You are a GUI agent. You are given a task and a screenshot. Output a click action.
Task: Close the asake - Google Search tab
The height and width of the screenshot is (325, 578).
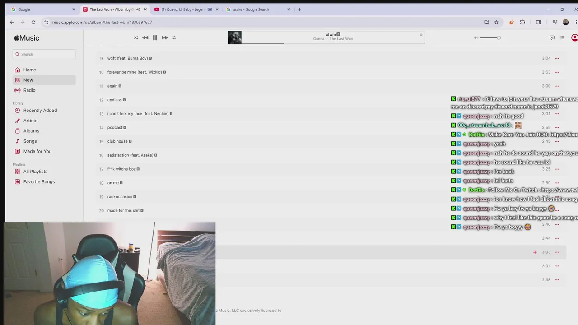click(x=289, y=9)
